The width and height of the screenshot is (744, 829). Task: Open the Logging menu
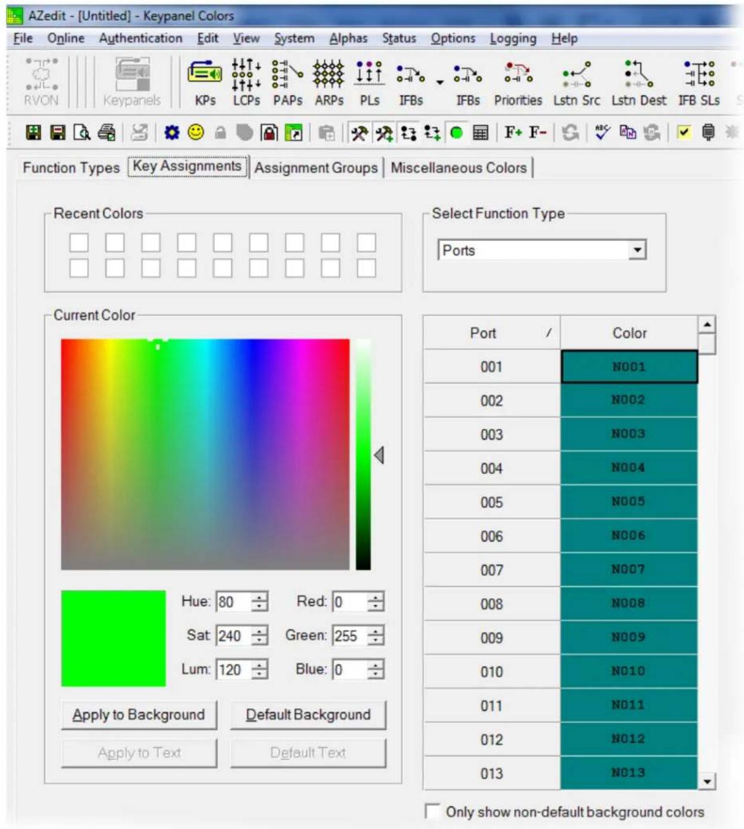tap(513, 38)
